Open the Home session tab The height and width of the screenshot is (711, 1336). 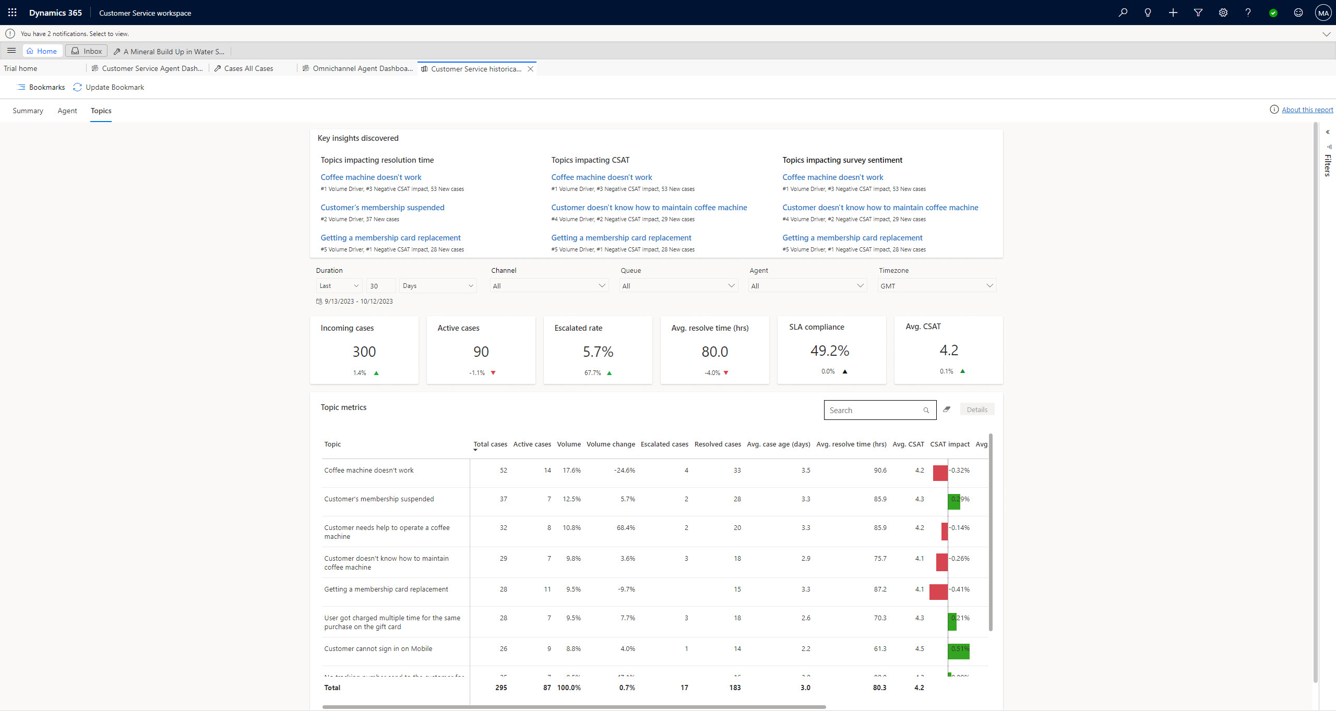click(x=42, y=51)
